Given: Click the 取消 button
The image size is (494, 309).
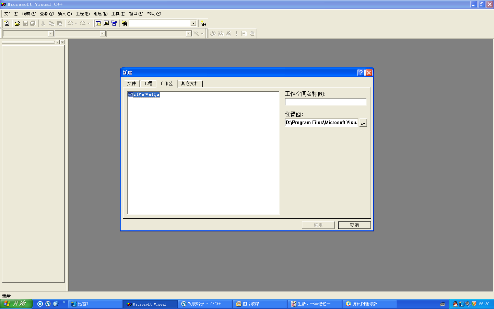Looking at the screenshot, I should (x=354, y=225).
